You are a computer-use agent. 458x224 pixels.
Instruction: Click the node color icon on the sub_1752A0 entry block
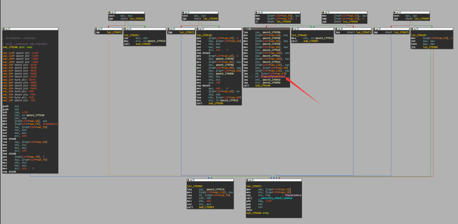(x=4, y=29)
